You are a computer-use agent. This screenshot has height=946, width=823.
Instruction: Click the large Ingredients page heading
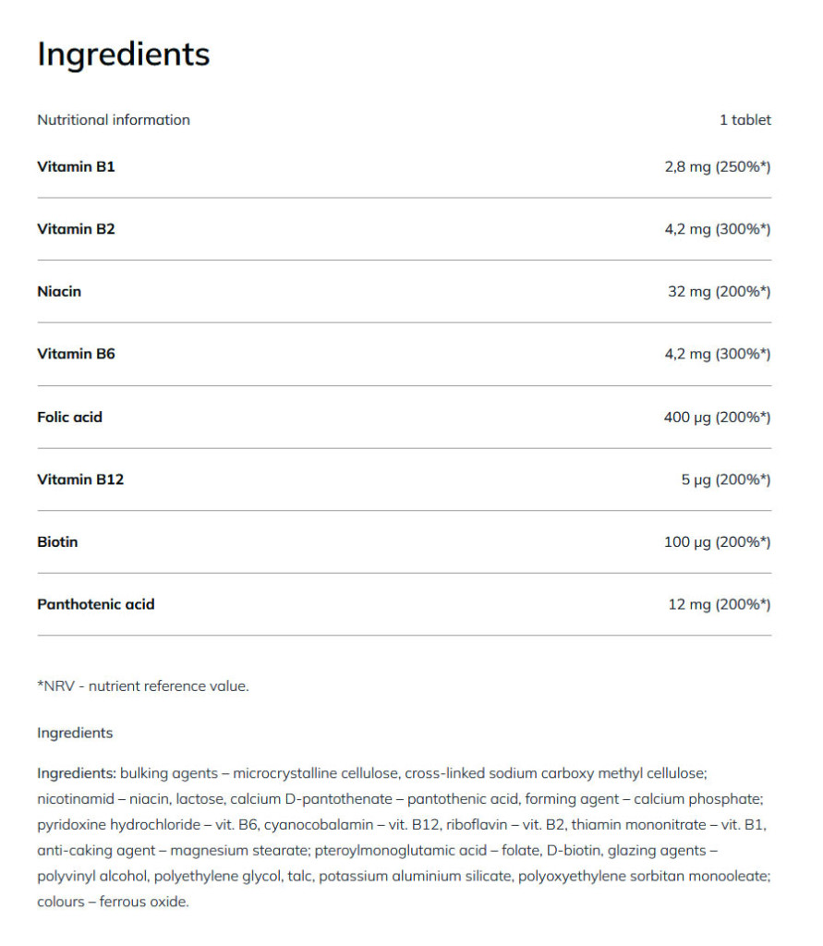click(x=123, y=55)
